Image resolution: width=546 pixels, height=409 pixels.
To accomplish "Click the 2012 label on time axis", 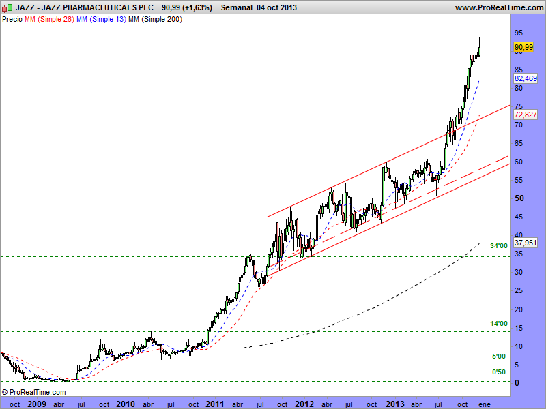I will pyautogui.click(x=304, y=404).
